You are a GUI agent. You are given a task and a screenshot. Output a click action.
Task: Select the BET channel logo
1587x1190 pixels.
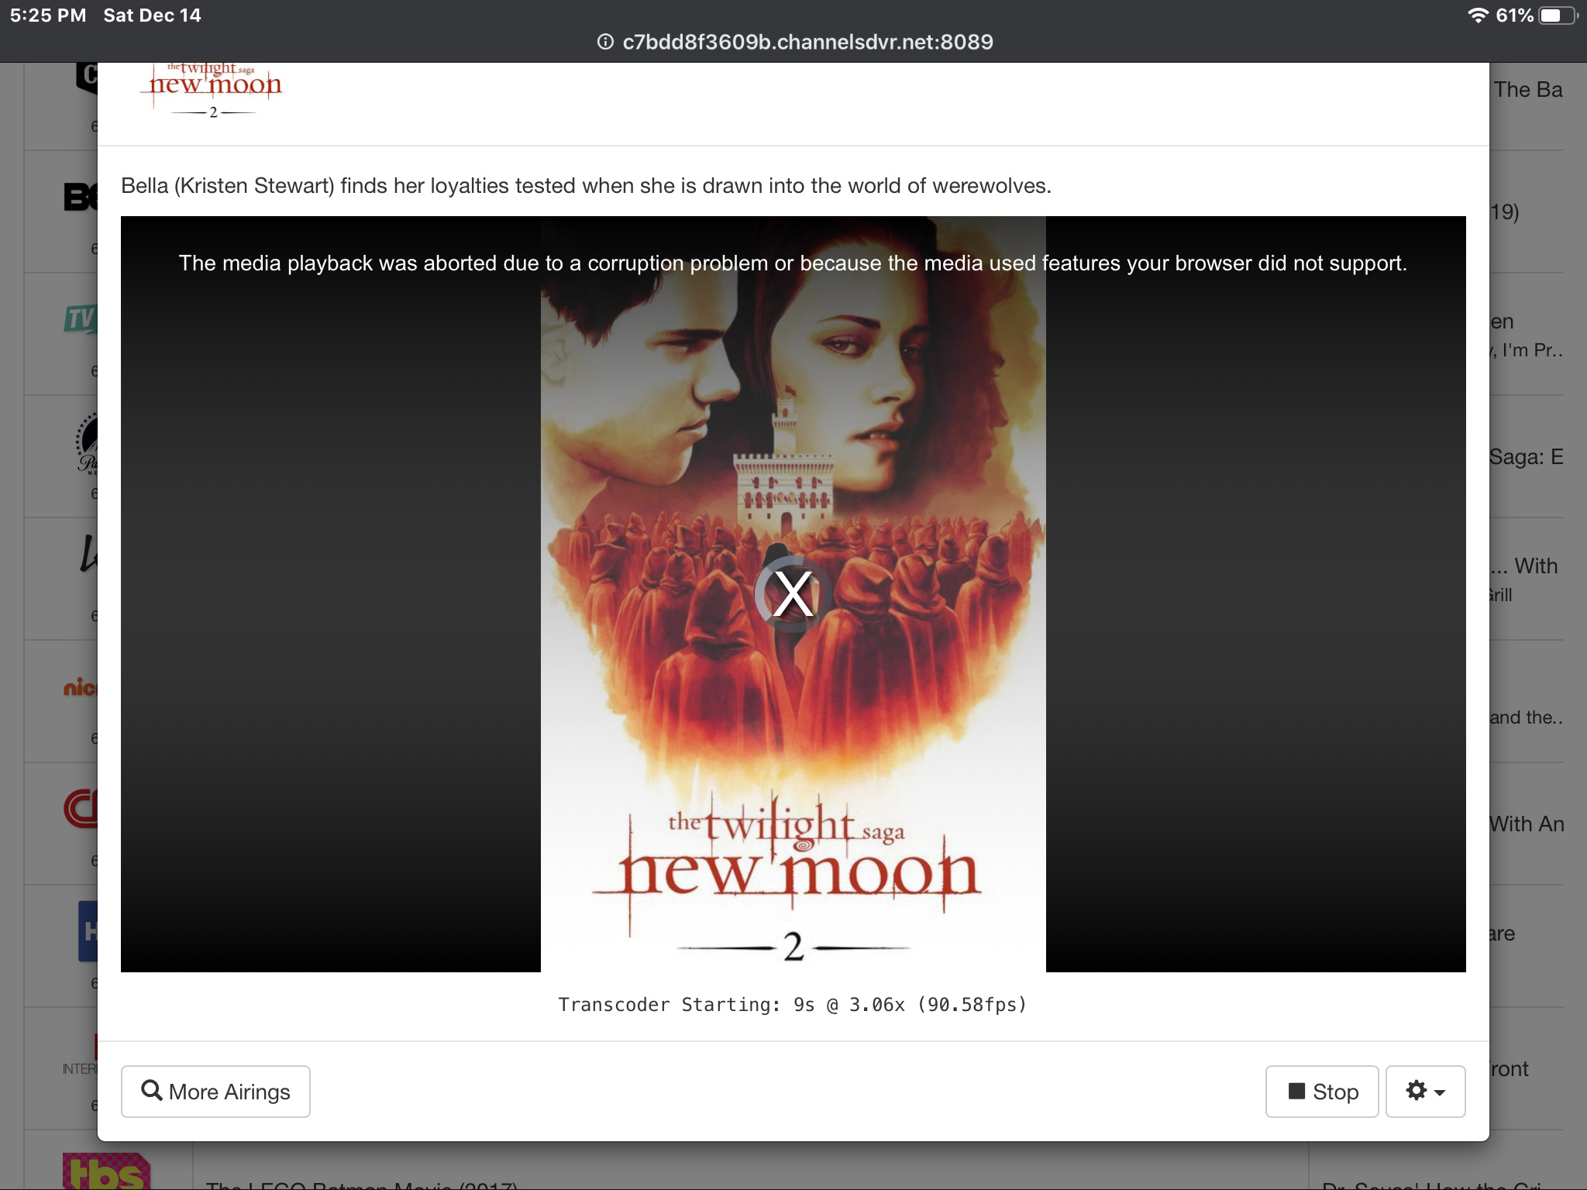click(x=81, y=197)
